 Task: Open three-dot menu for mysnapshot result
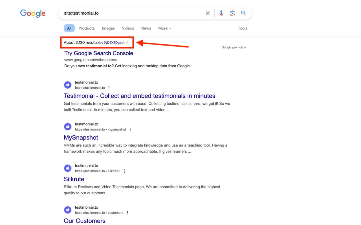coord(130,129)
